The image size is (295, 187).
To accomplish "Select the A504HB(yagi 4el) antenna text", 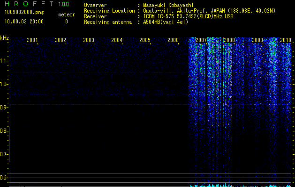I will coord(166,22).
